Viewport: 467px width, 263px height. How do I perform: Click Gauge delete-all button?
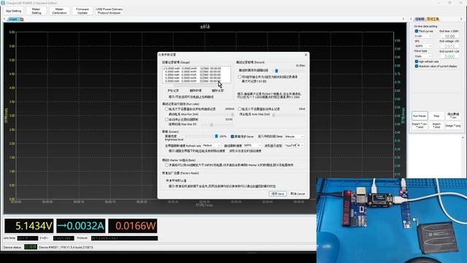tap(217, 91)
